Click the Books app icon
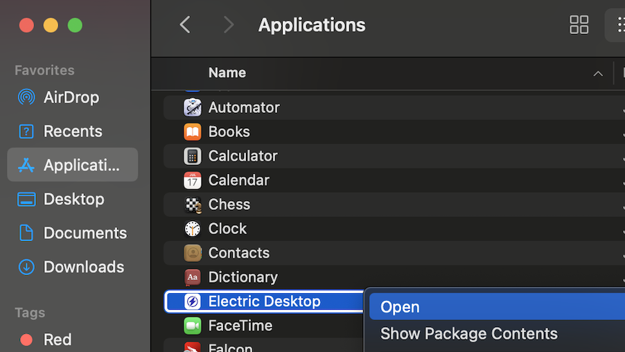 [193, 132]
